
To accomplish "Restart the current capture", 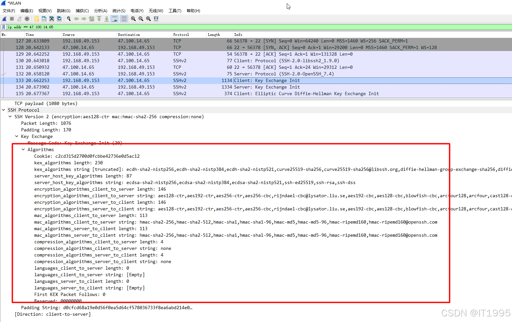I will (19, 19).
